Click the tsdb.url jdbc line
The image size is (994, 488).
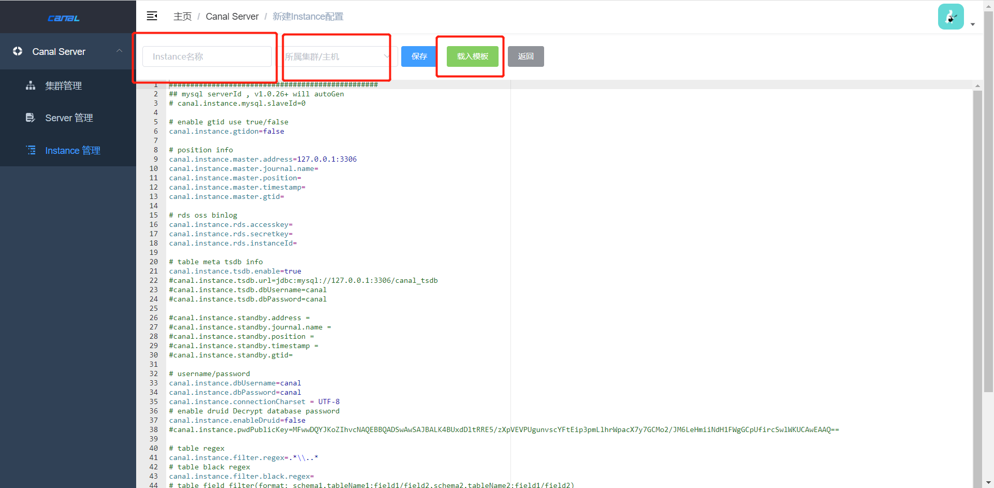[x=303, y=280]
